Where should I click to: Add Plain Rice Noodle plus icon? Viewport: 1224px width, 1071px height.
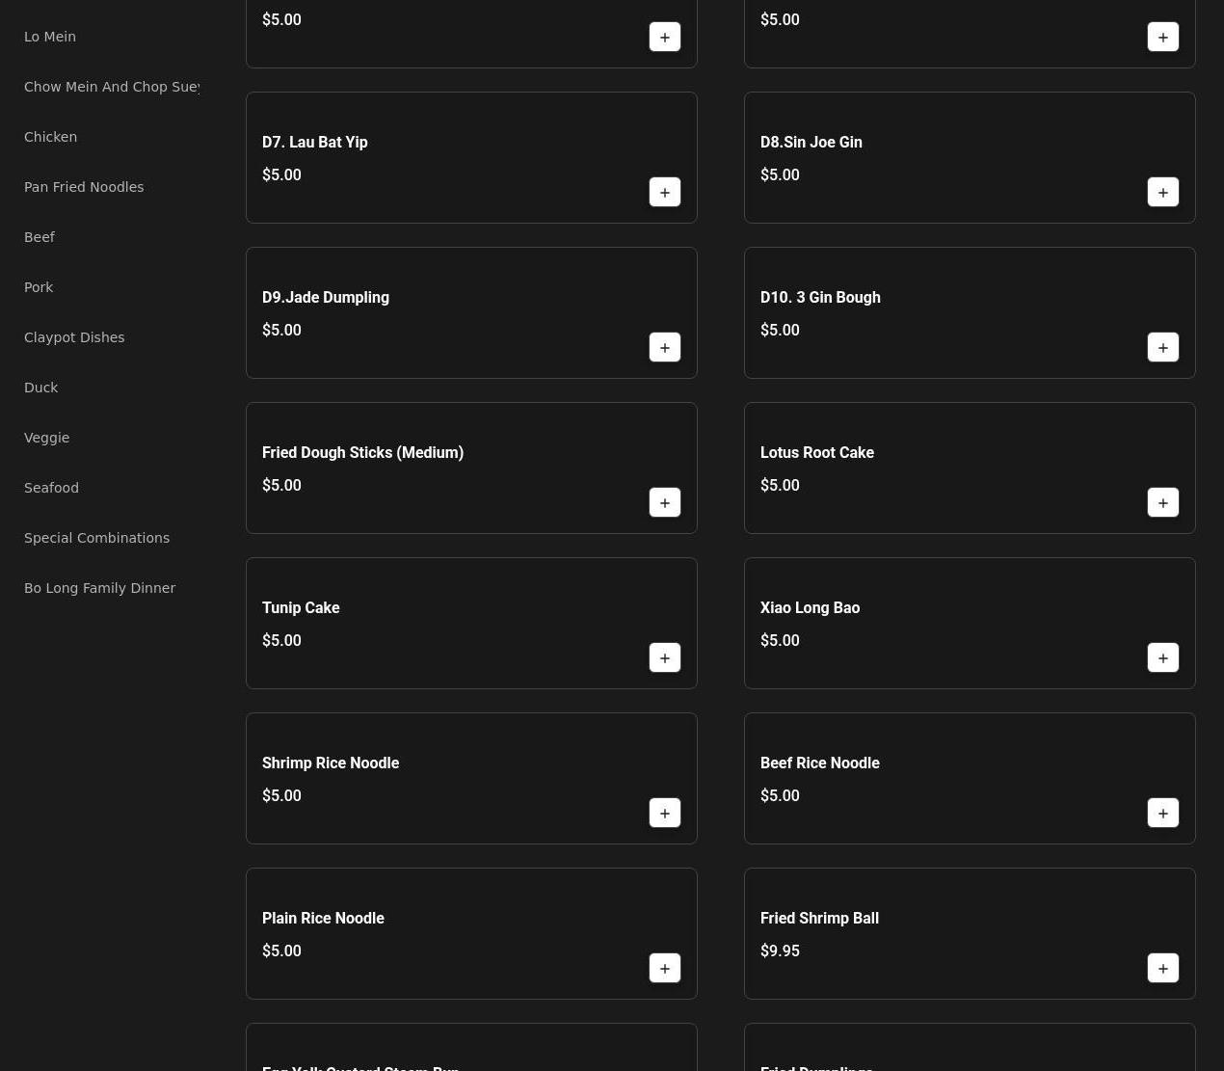(665, 968)
